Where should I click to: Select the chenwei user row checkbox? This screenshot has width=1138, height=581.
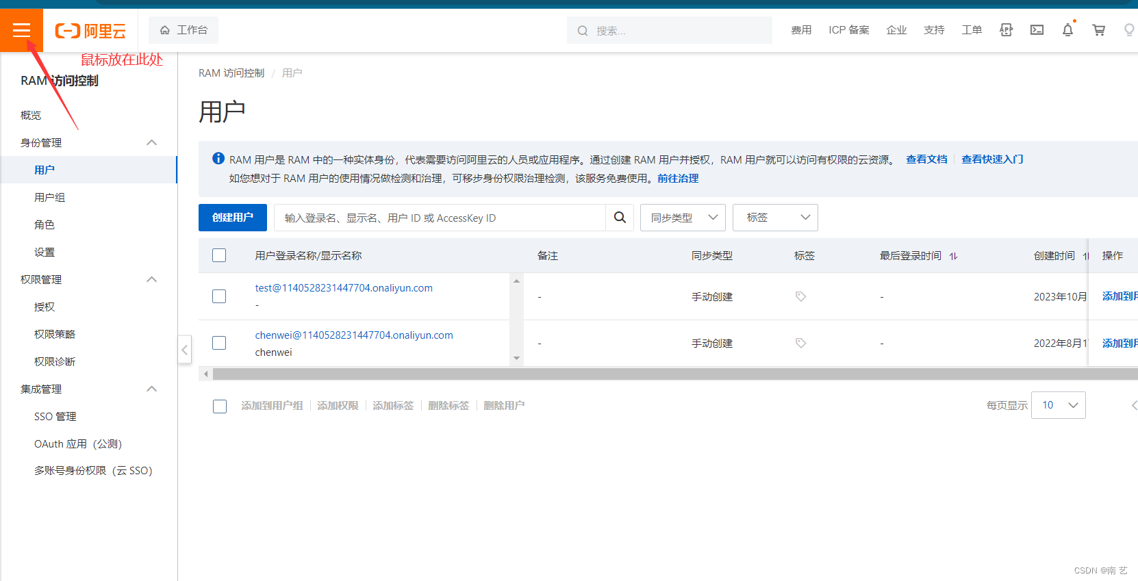click(219, 343)
